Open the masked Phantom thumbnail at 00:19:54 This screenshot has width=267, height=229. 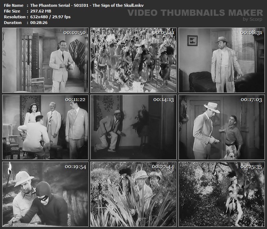click(45, 194)
